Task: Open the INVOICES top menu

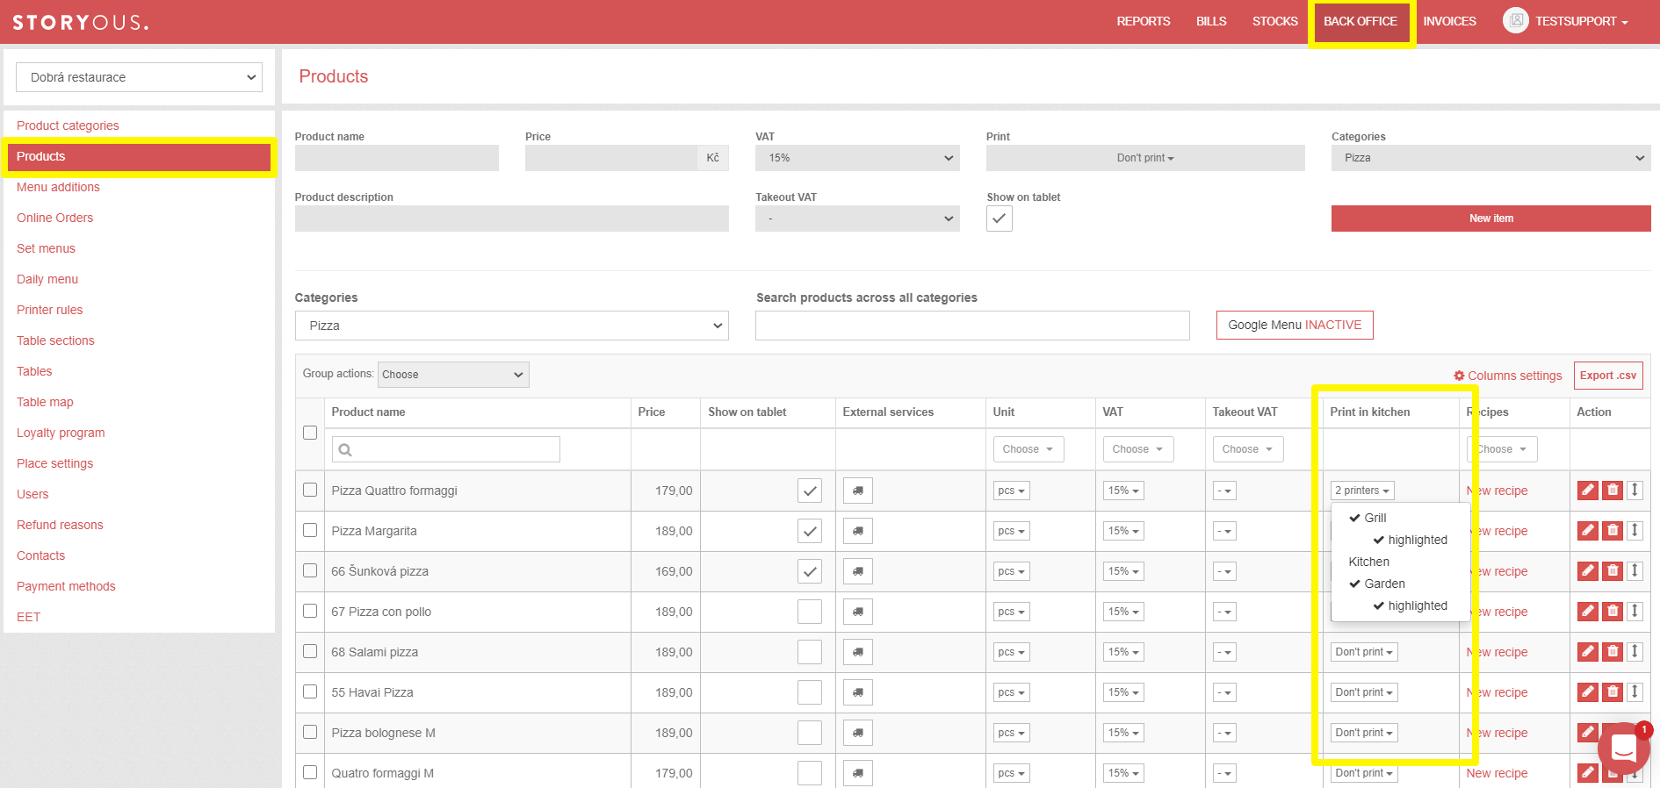Action: point(1449,21)
